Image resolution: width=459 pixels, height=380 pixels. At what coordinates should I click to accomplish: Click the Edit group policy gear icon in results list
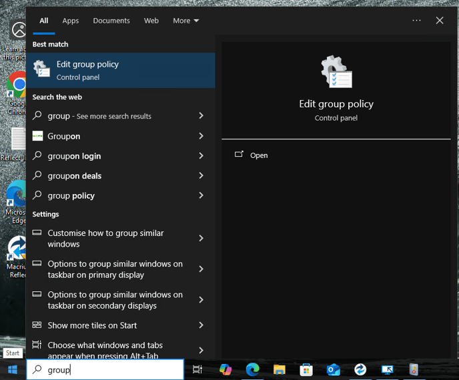[41, 69]
